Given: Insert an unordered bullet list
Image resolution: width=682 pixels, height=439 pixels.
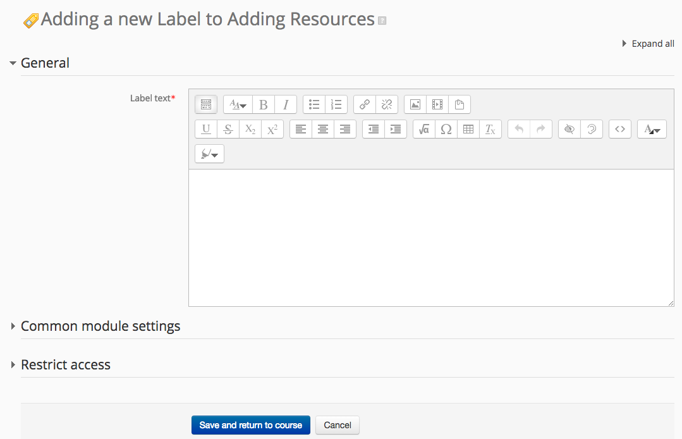Looking at the screenshot, I should [x=314, y=104].
